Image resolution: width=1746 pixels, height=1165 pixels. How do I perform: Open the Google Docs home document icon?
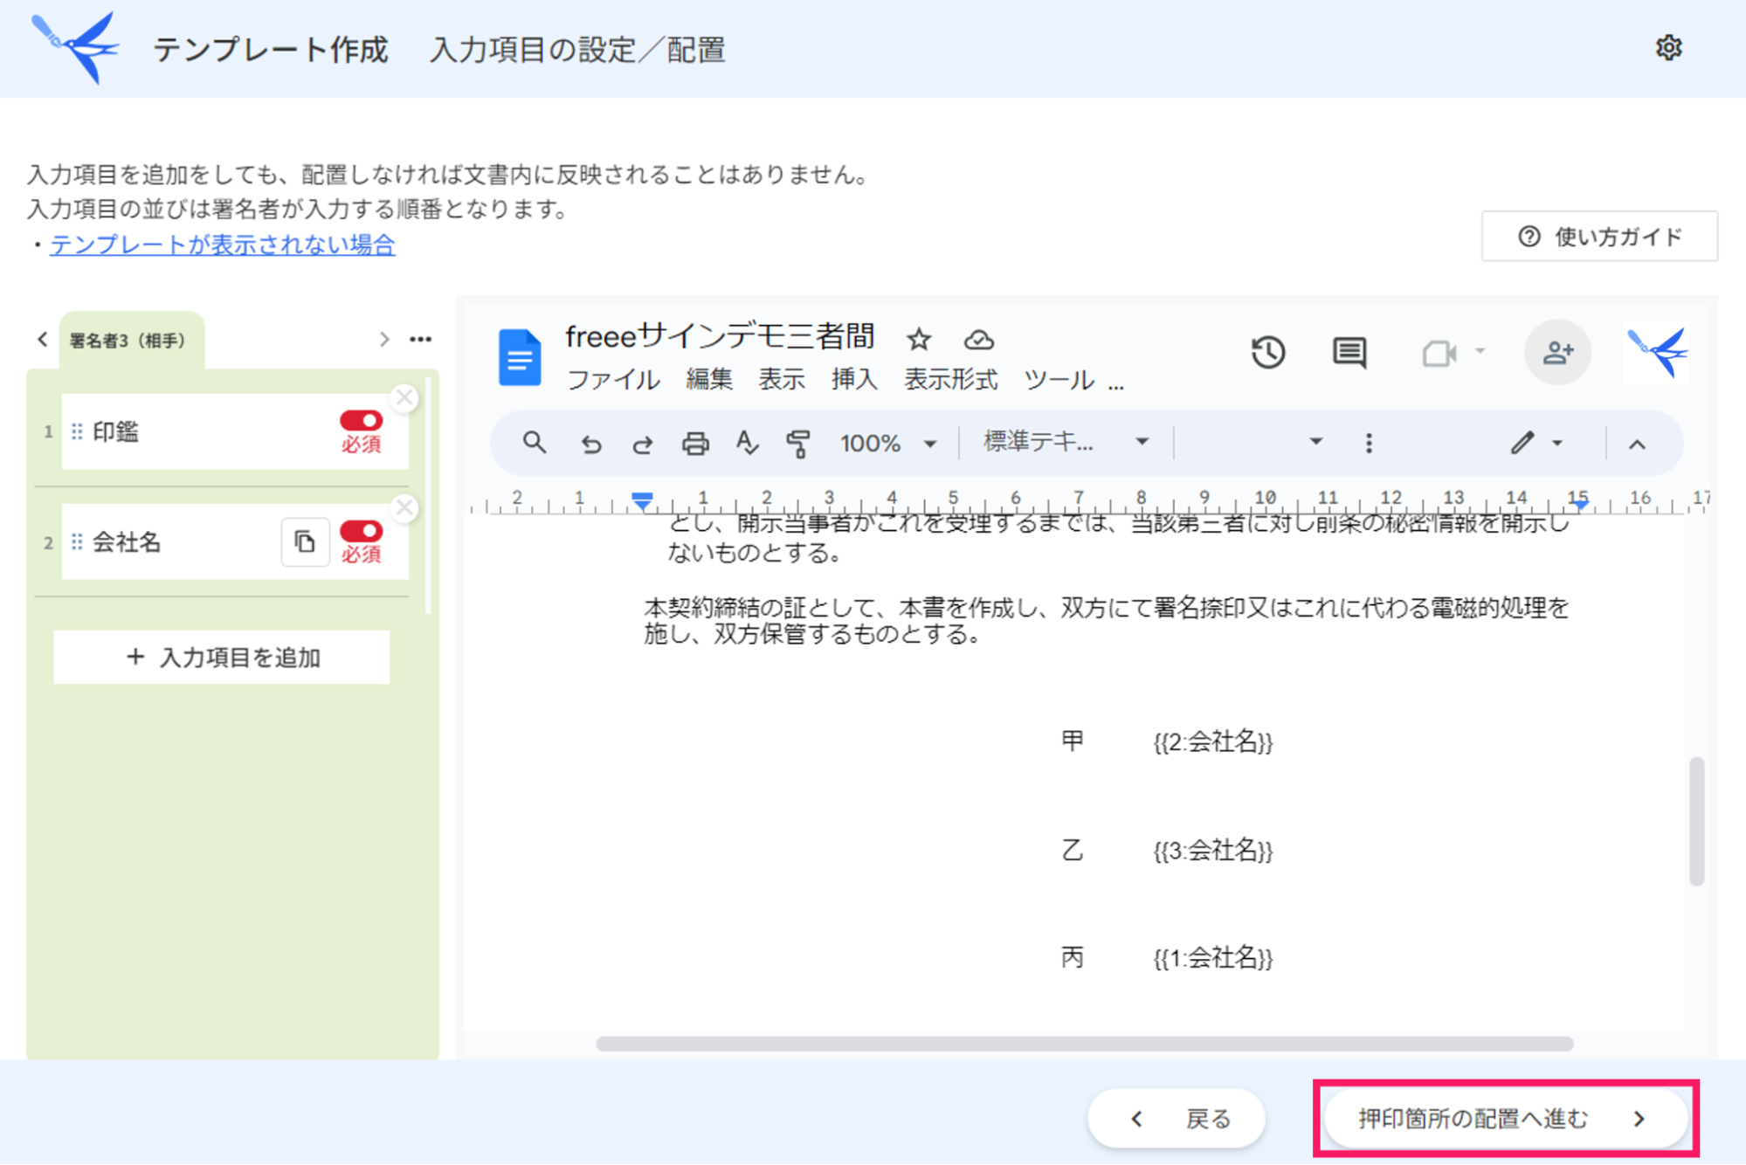click(x=520, y=357)
